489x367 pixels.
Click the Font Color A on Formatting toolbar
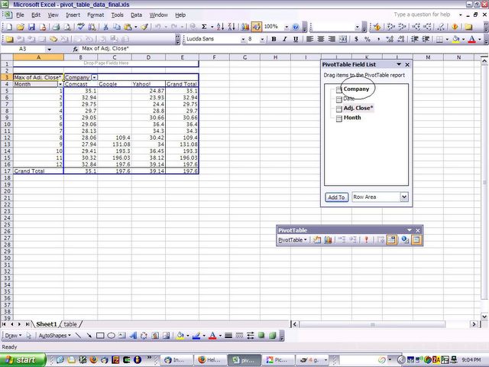[472, 39]
